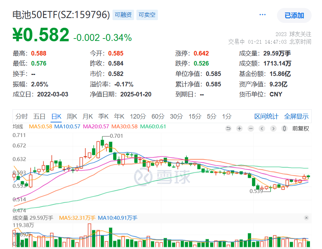Click the zoom out icon on the chart
Viewport: 322px width, 249px height.
point(250,128)
